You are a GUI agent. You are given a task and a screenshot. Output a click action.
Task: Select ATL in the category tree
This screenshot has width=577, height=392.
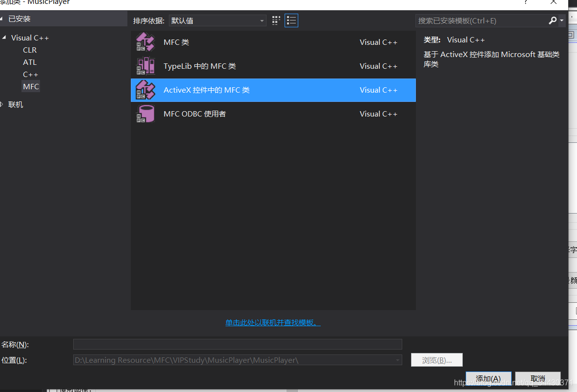pos(29,62)
